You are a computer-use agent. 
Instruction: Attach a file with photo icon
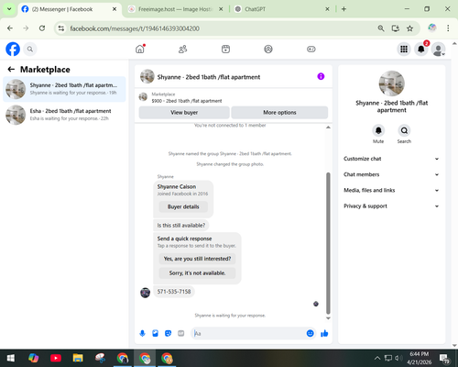tap(155, 333)
